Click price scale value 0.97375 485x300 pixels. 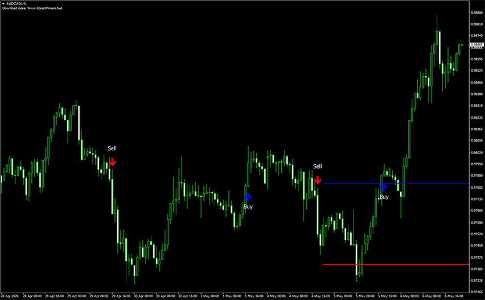pos(477,257)
